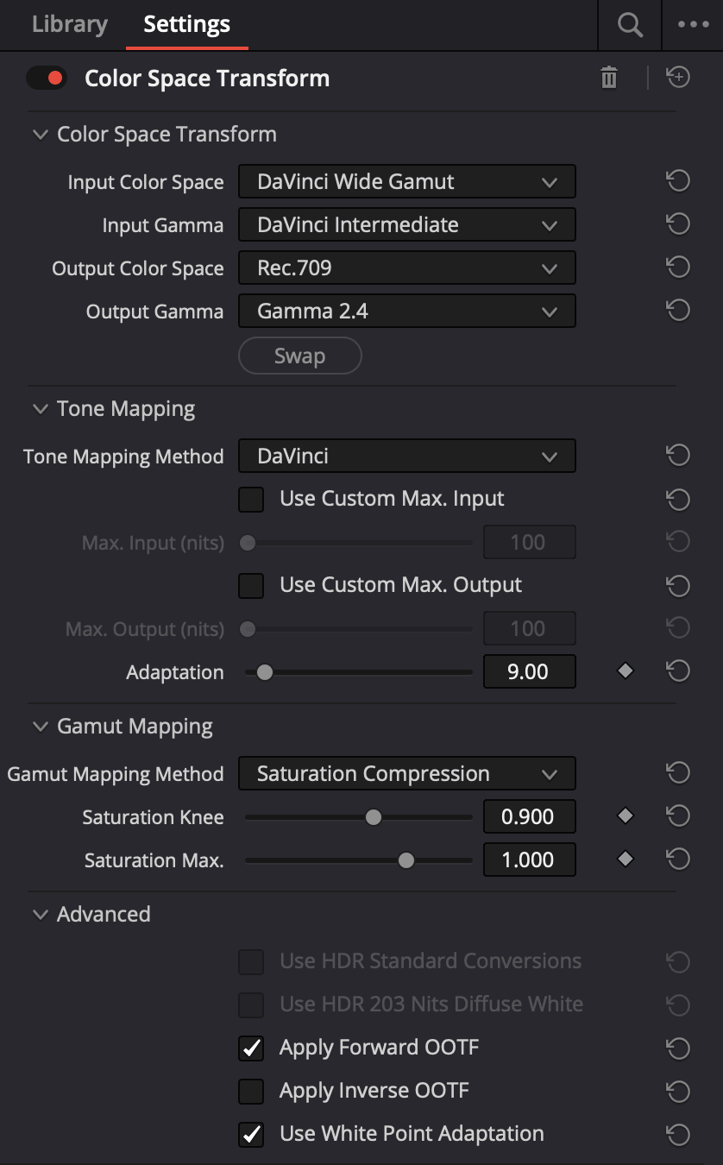Image resolution: width=723 pixels, height=1165 pixels.
Task: Reset Use Custom Max. Output option
Action: 678,585
